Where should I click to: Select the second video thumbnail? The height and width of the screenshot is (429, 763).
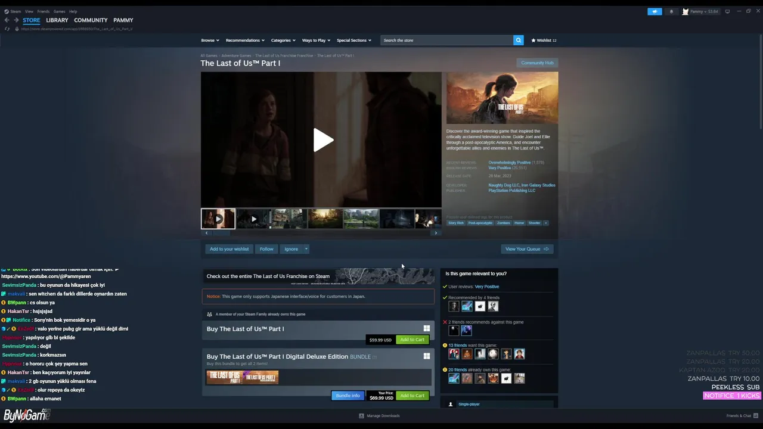click(x=253, y=219)
